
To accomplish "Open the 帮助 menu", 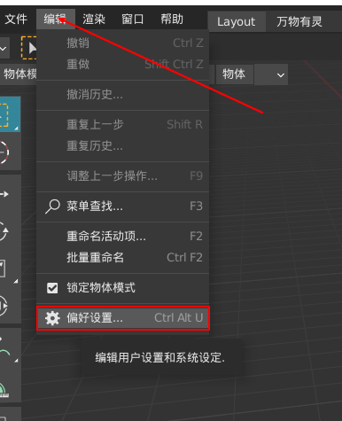I will pos(172,19).
